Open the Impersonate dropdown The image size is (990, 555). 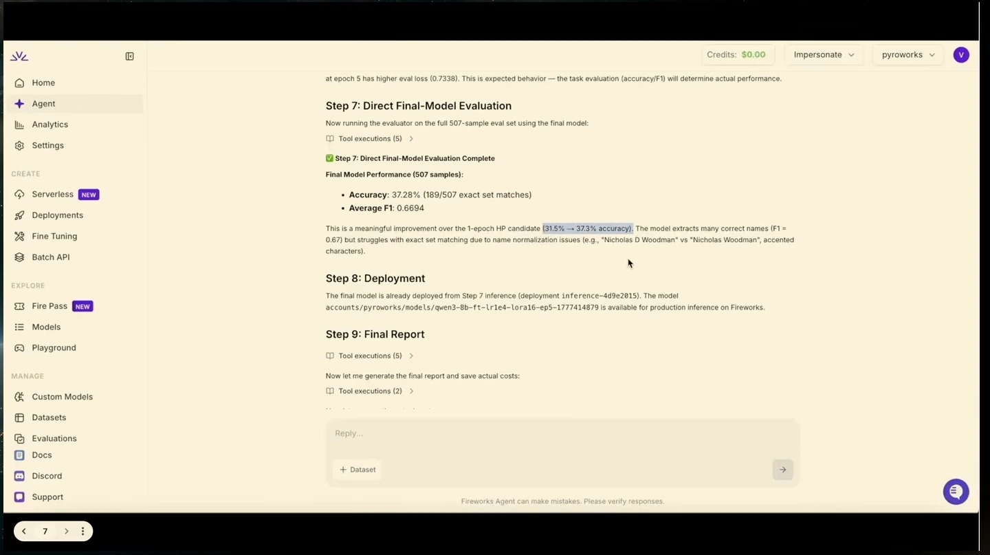pyautogui.click(x=824, y=55)
